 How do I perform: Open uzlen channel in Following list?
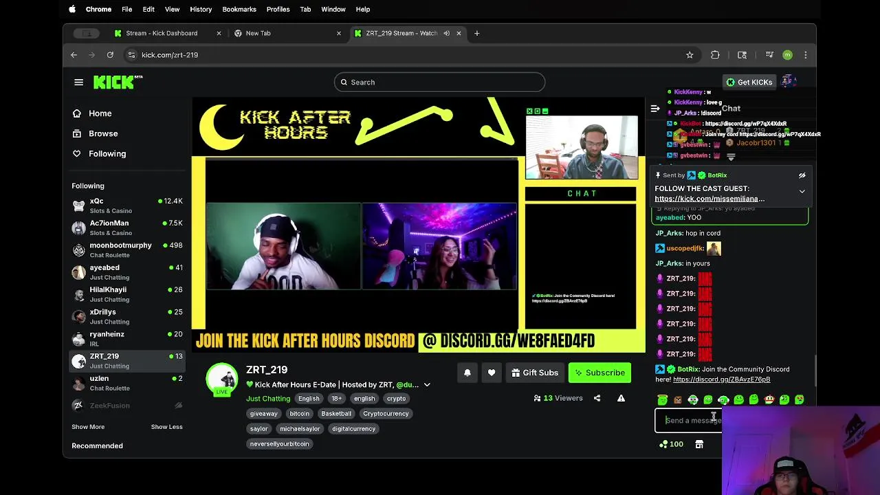[x=127, y=383]
